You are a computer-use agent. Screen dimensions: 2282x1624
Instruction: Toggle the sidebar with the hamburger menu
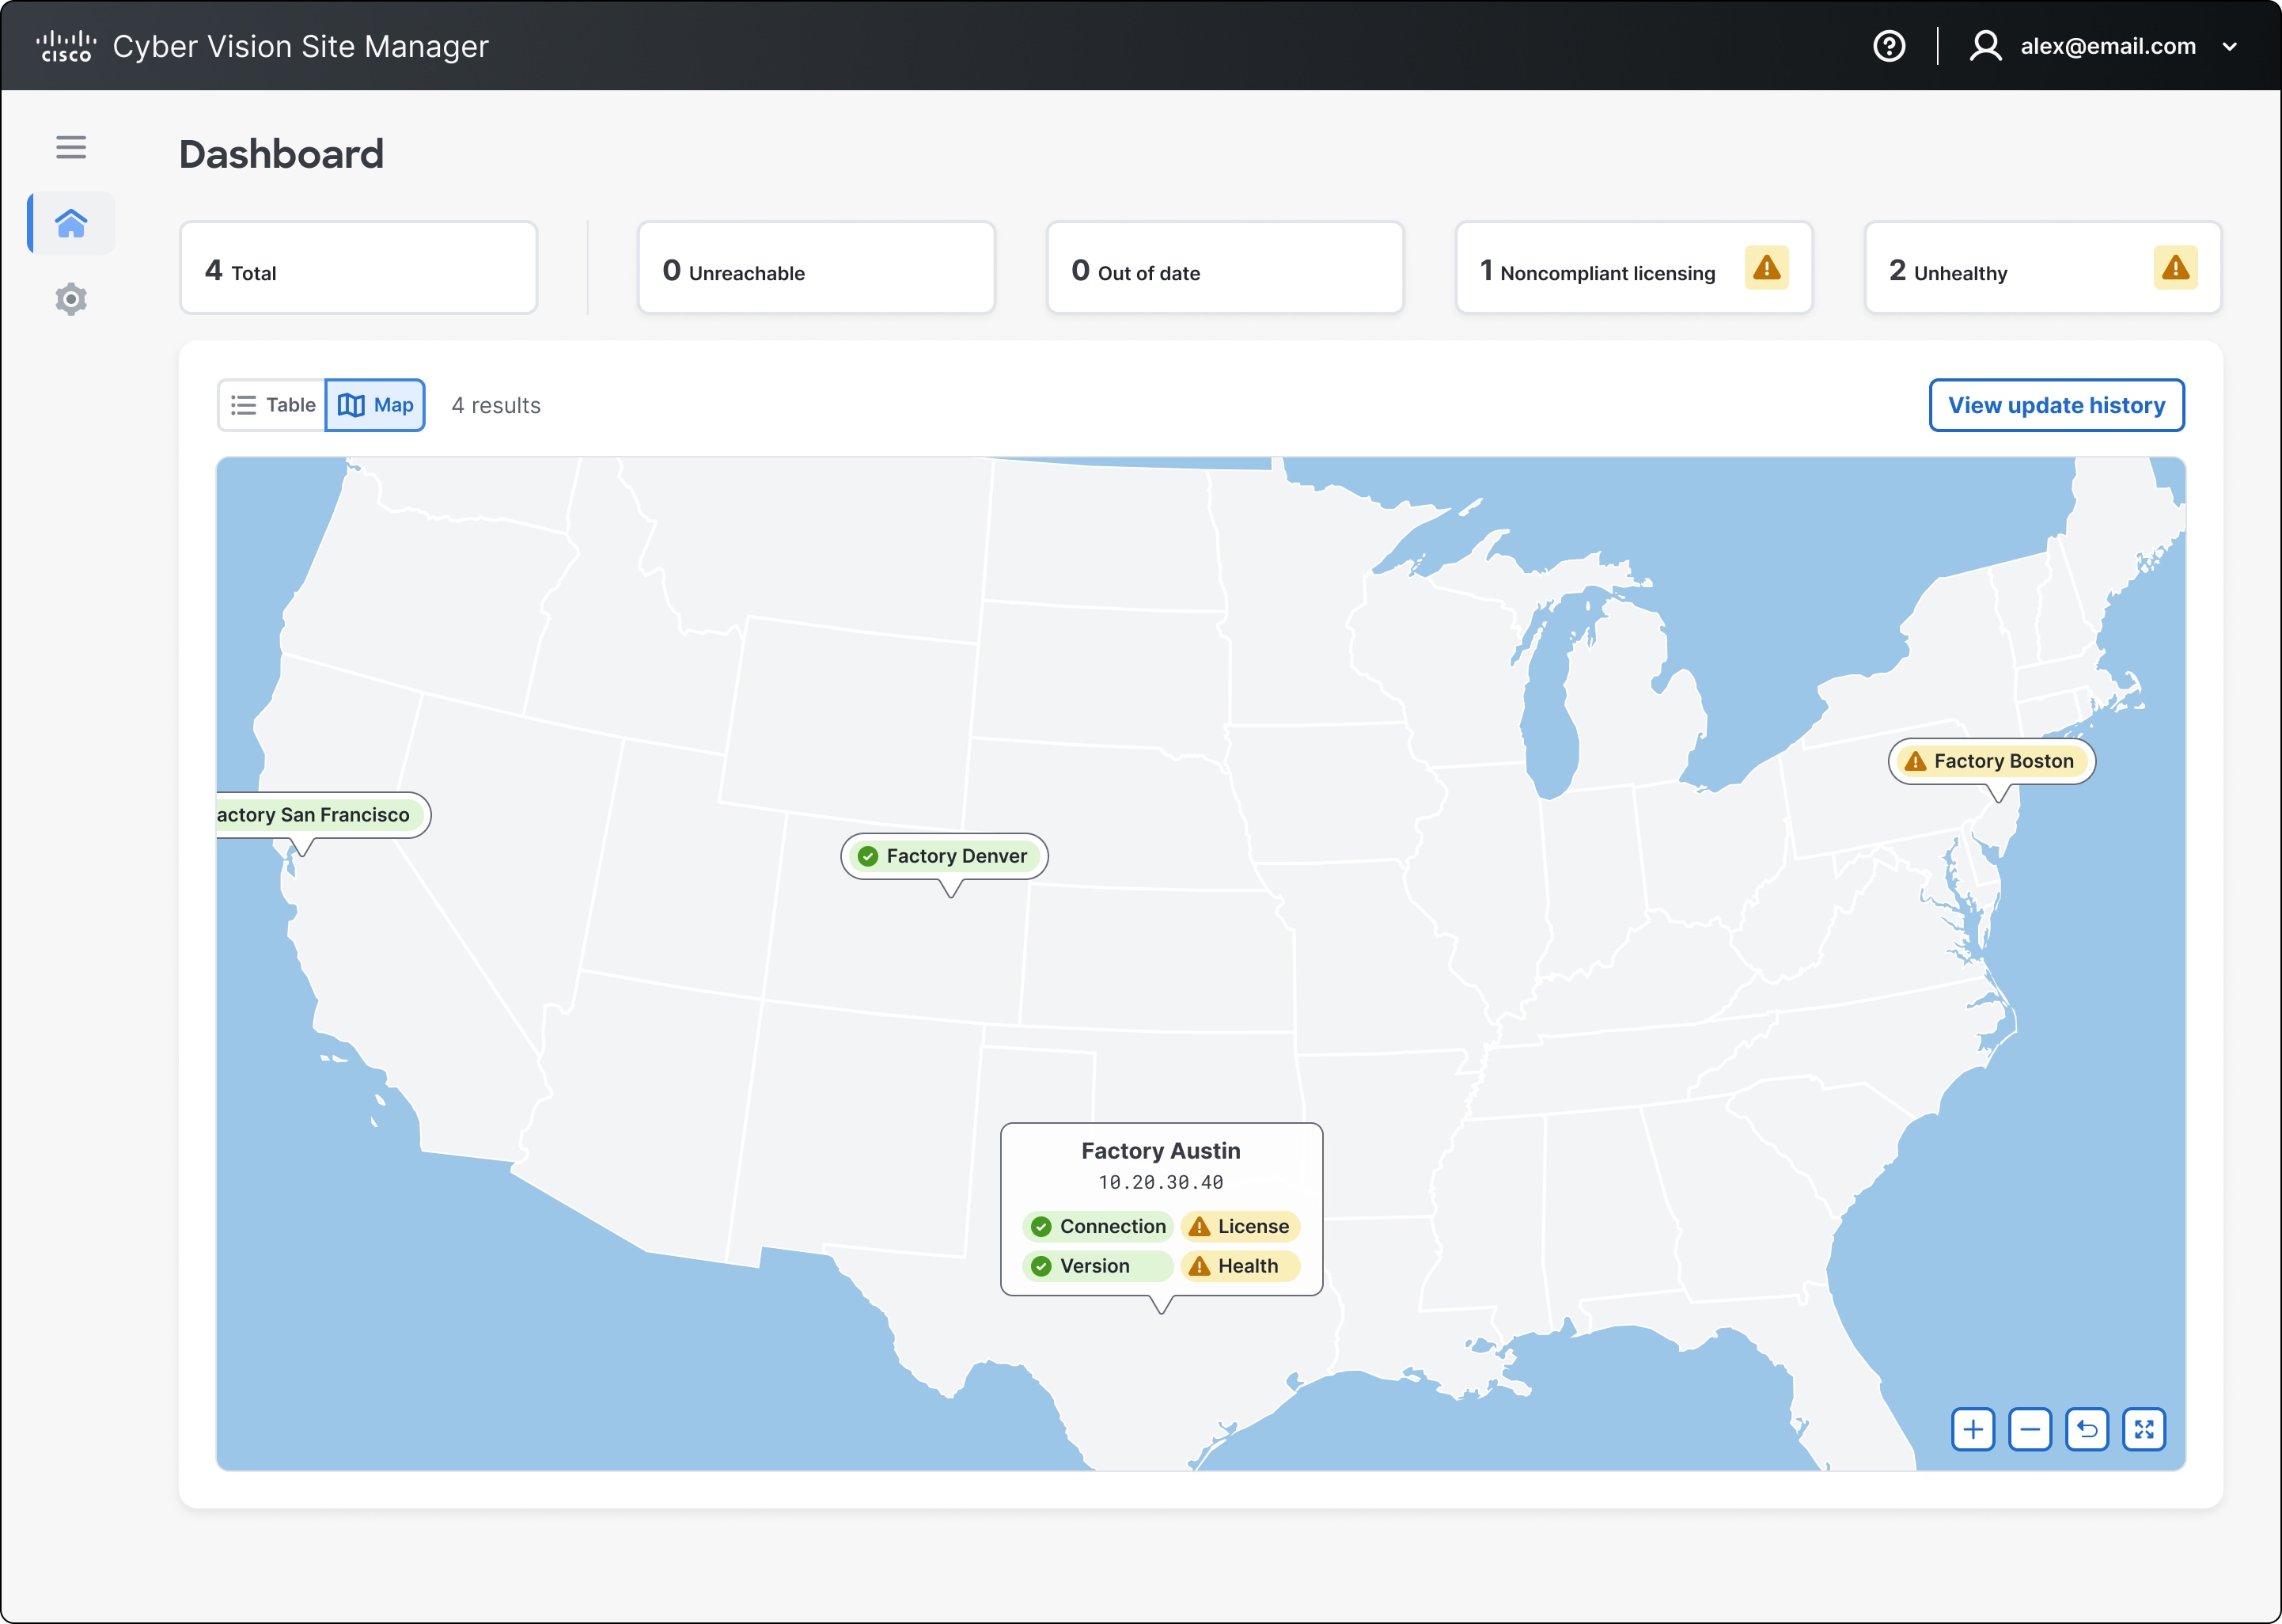point(71,147)
